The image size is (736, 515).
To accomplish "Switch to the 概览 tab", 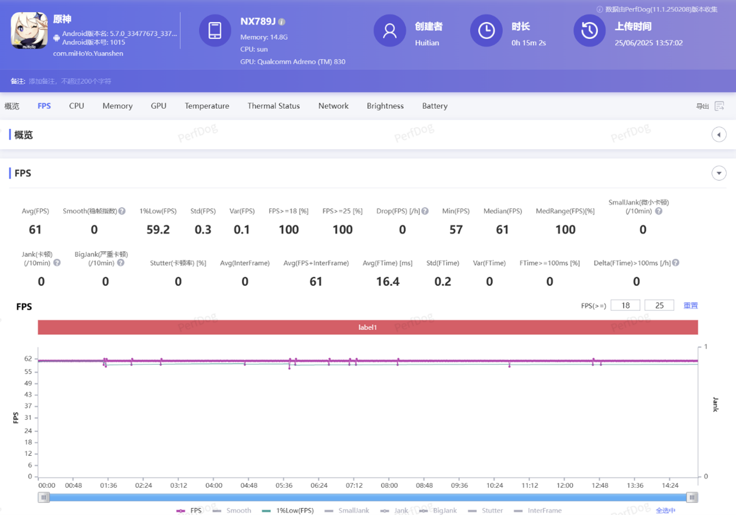I will (x=12, y=106).
